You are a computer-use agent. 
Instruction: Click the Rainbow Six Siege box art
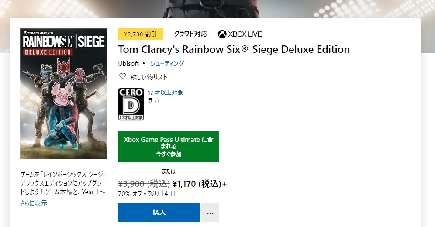(64, 94)
